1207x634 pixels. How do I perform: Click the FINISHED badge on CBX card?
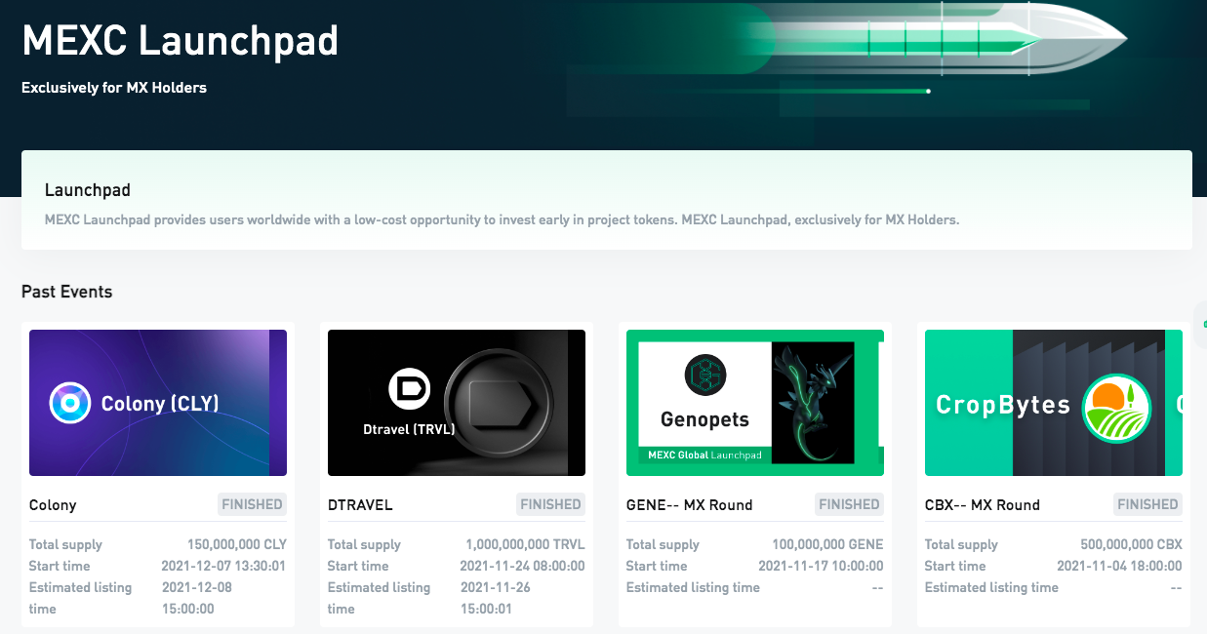(1147, 504)
